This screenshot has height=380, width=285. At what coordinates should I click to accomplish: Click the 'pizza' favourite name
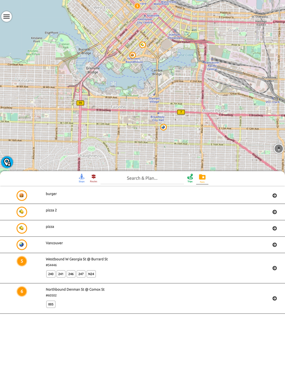coord(50,227)
